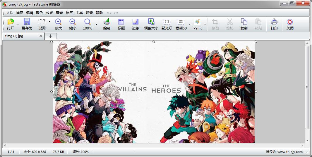Screen dimensions: 312x157
Task: Click the 粘贴 paste icon
Action: coord(258,22)
